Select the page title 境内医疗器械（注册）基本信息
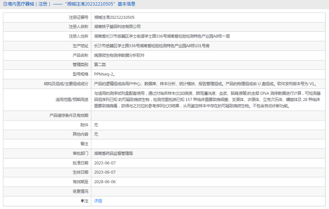 click(71, 4)
